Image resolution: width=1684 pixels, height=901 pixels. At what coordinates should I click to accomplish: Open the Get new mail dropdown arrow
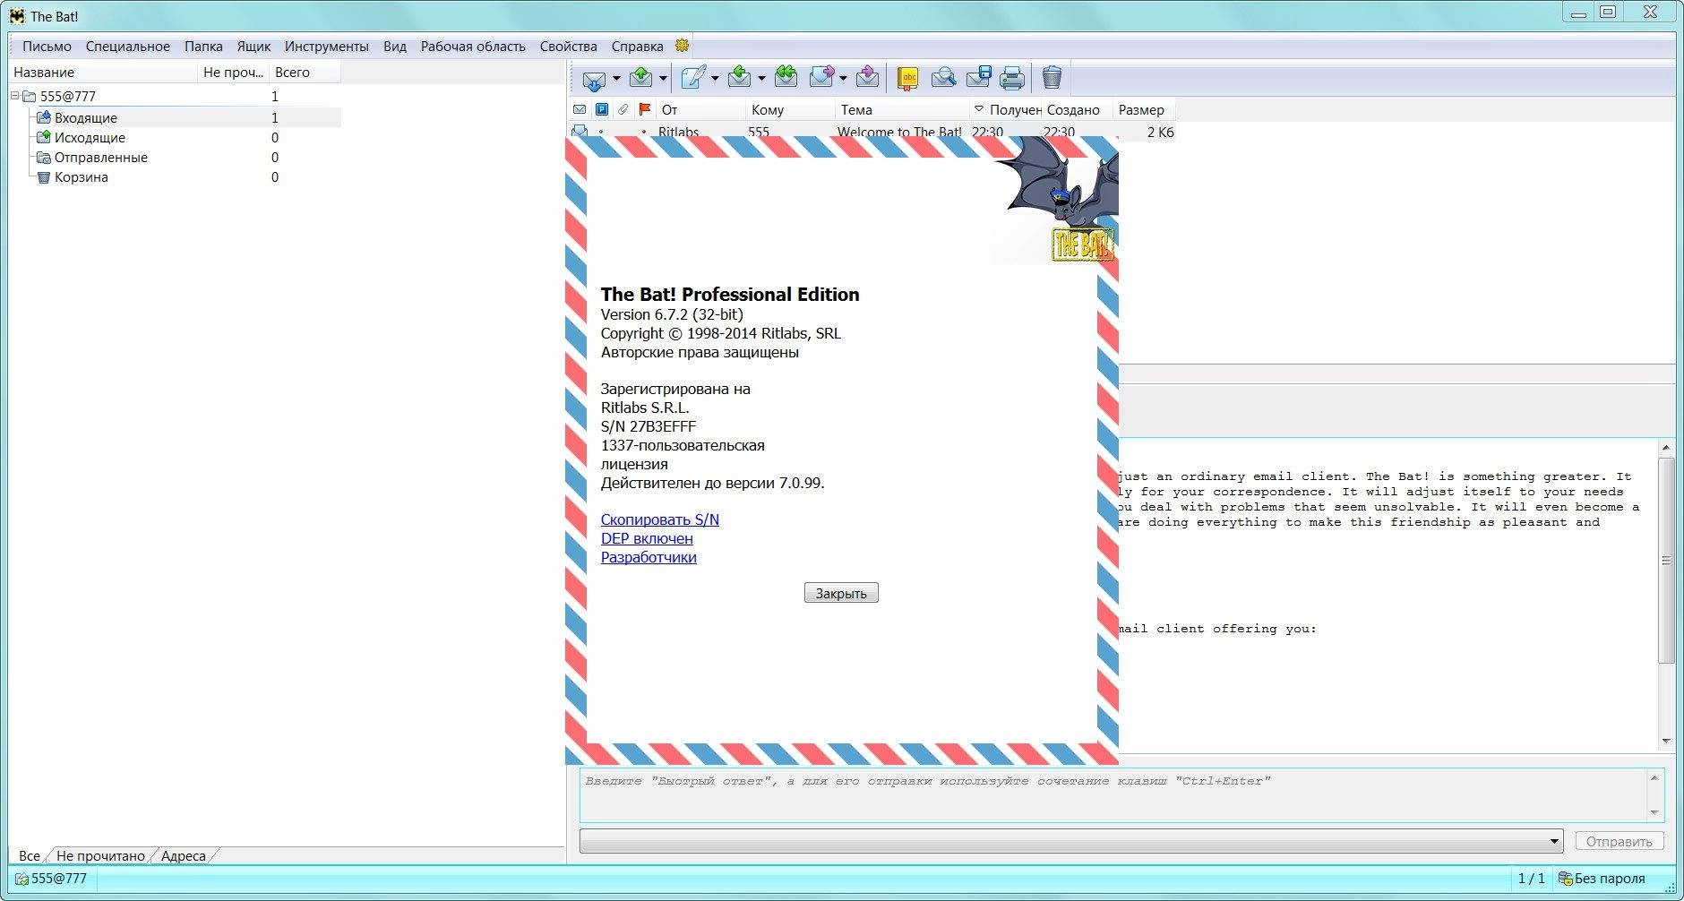click(616, 79)
